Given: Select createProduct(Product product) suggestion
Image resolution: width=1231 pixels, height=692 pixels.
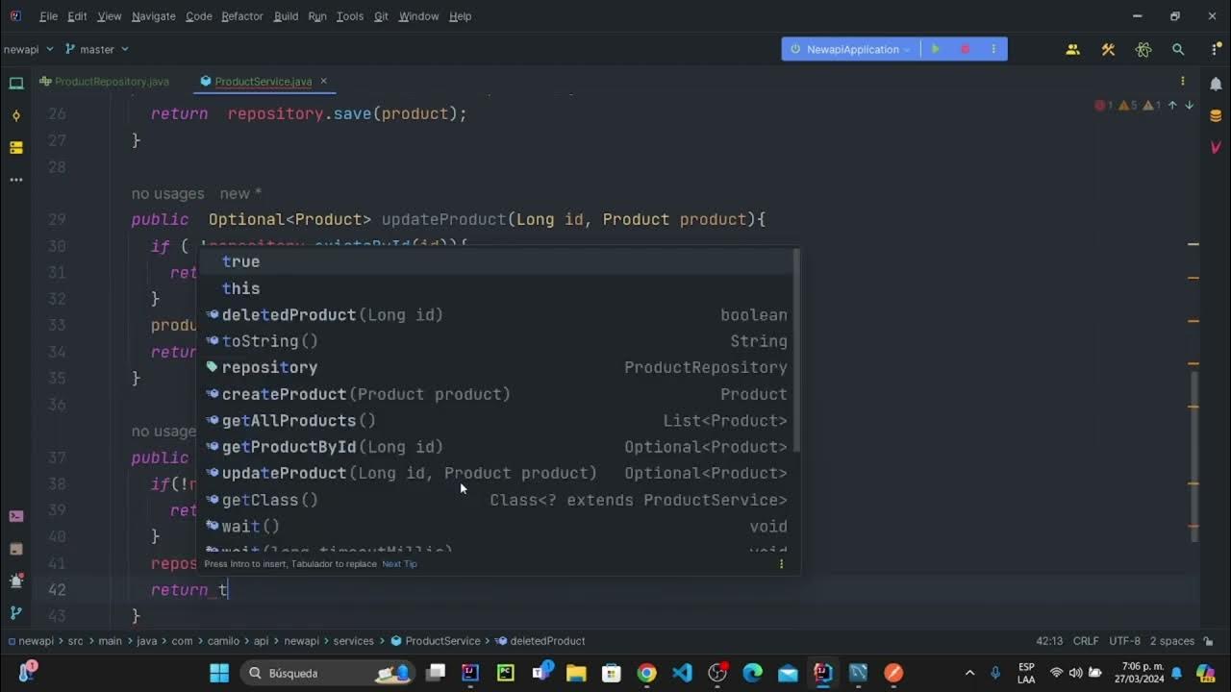Looking at the screenshot, I should pos(498,394).
